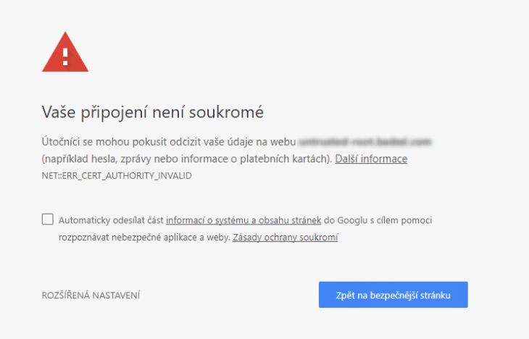Click the word 'Útočníci' at paragraph start
The image size is (529, 339).
tap(61, 142)
